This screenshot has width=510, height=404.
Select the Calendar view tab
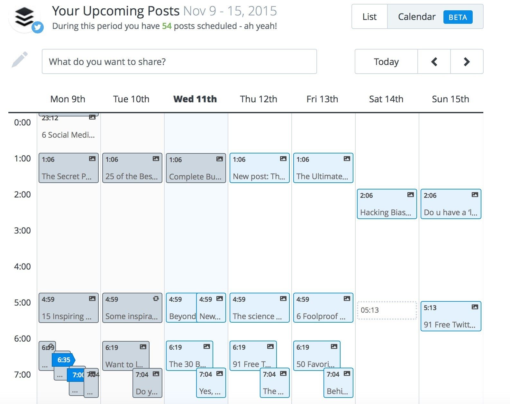(x=416, y=17)
